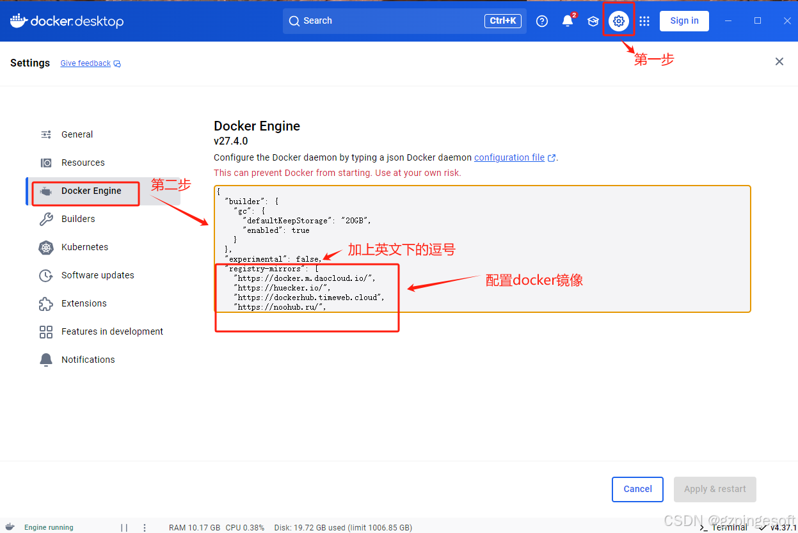
Task: Click the Engine running status text
Action: [x=49, y=528]
